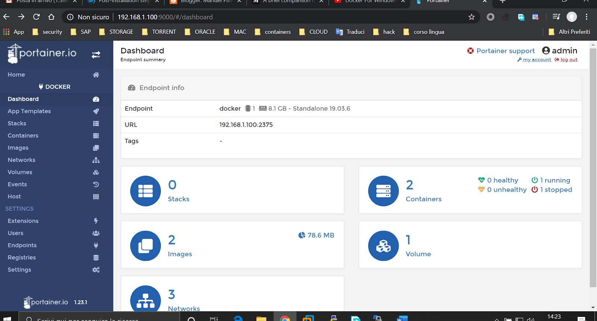Click the App Templates rocket icon
The height and width of the screenshot is (321, 597).
(96, 111)
